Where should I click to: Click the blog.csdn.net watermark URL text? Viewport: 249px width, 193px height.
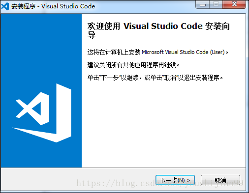point(159,183)
